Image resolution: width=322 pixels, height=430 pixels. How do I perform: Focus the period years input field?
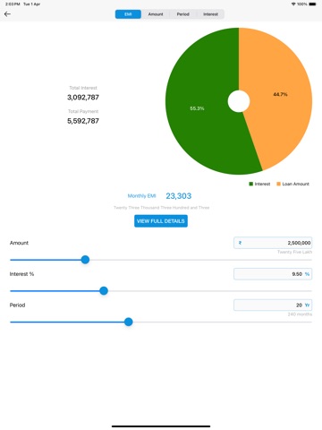(x=273, y=305)
